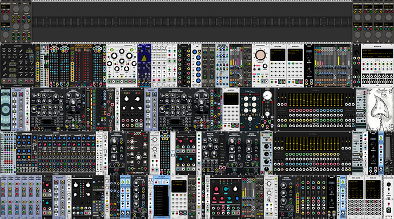Click the pink knob left of the teal knob

(x=216, y=189)
